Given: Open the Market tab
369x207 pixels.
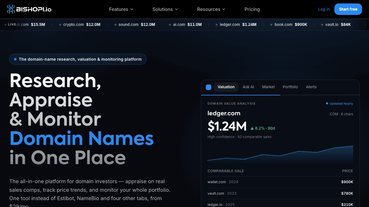Looking at the screenshot, I should point(268,87).
